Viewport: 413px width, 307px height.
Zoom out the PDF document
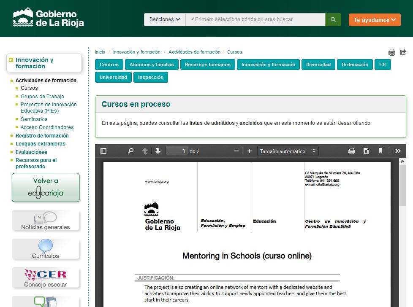point(236,151)
